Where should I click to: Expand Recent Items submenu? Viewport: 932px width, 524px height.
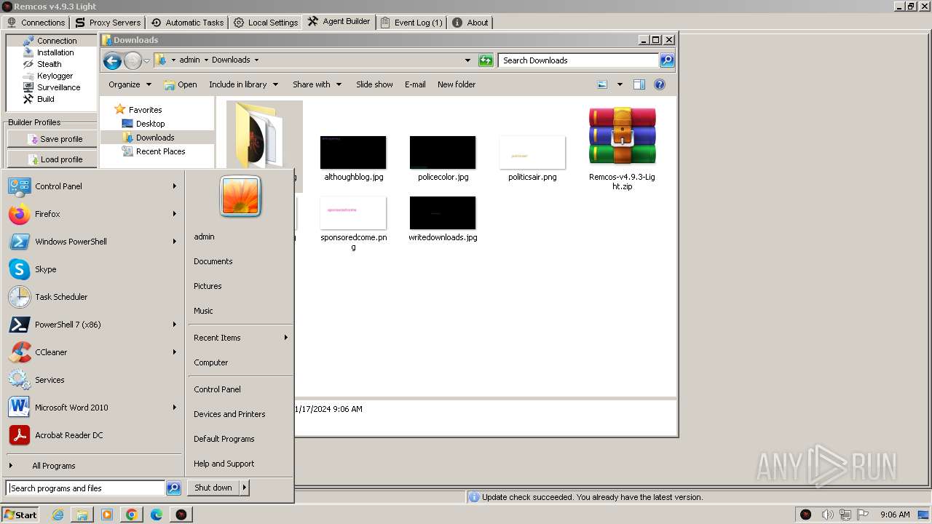pyautogui.click(x=240, y=338)
